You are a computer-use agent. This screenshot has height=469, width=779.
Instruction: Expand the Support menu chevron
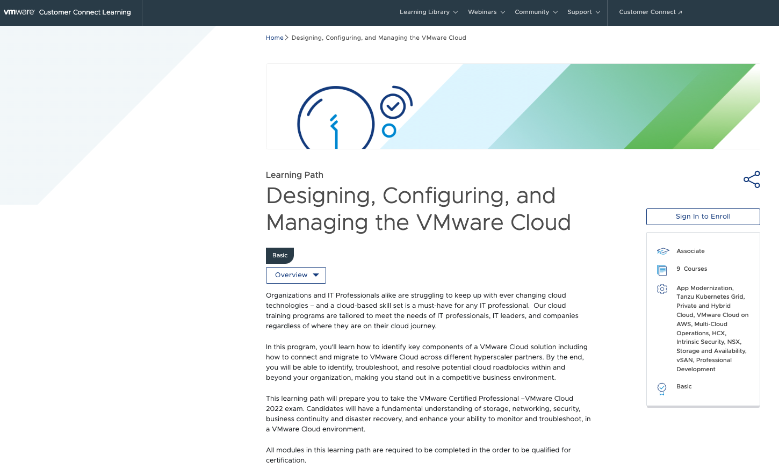coord(598,12)
